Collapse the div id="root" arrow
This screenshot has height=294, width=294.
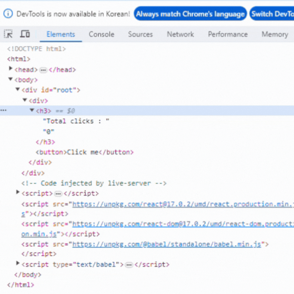[18, 89]
